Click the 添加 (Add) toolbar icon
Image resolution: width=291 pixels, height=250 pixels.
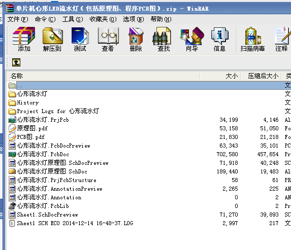[24, 39]
